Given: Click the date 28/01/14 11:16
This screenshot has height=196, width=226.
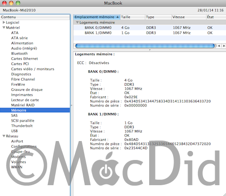Looking at the screenshot, I should coord(211,10).
